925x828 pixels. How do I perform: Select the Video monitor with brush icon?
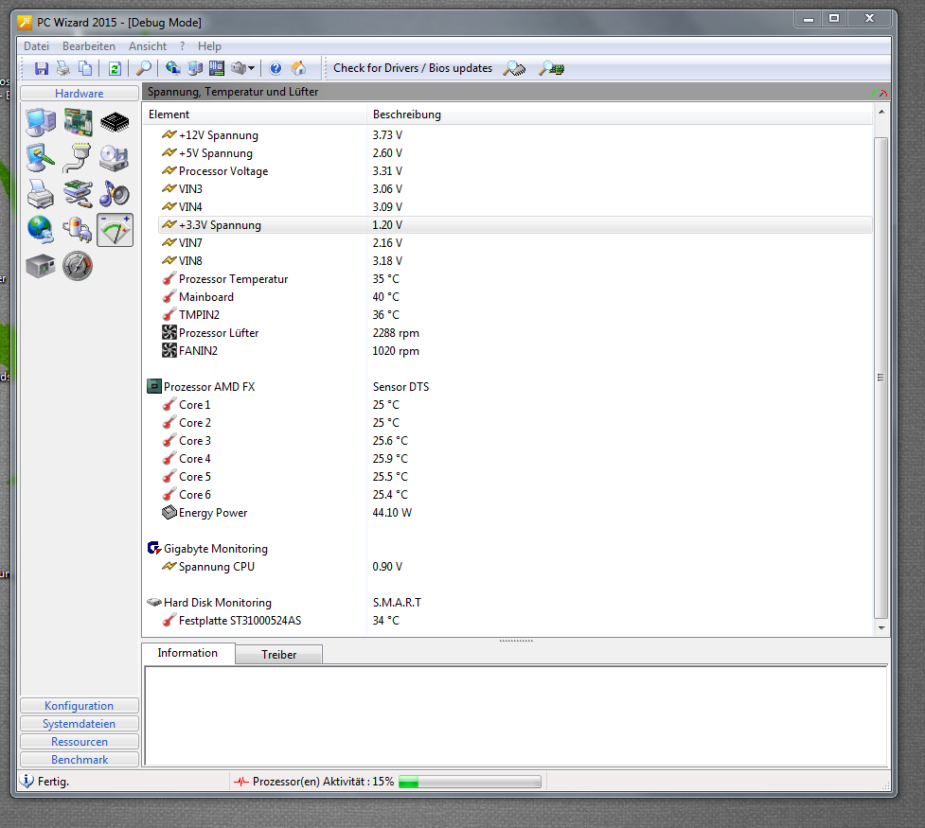(x=41, y=158)
